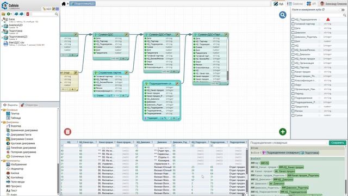The height and width of the screenshot is (196, 348).
Task: Check the Регион field checkbox
Action: tap(293, 111)
